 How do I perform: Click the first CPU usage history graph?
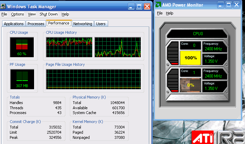(x=69, y=47)
